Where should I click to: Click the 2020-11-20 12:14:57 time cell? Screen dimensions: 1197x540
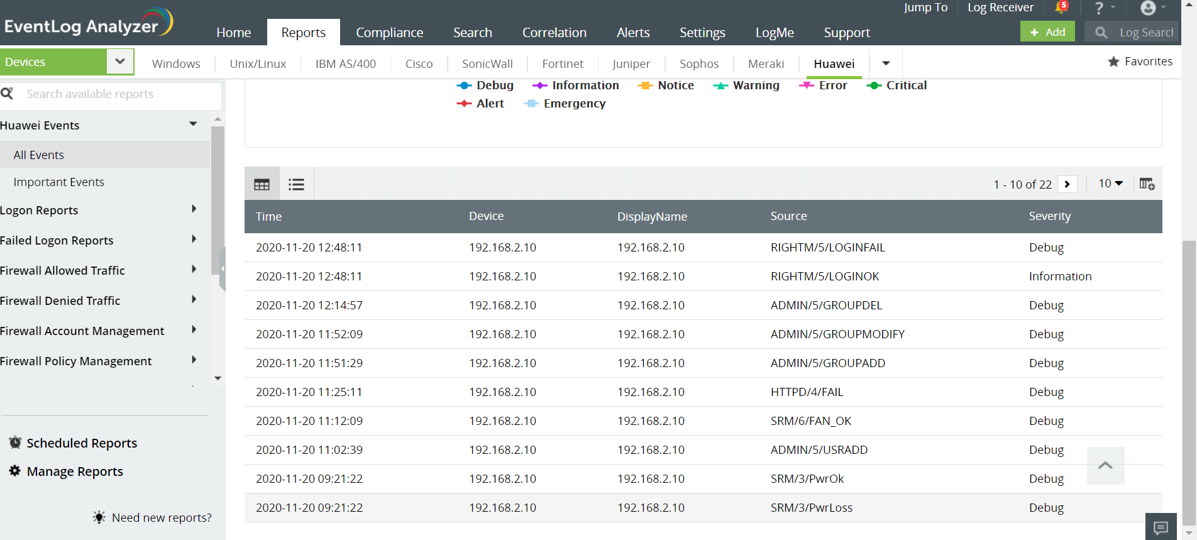click(309, 305)
